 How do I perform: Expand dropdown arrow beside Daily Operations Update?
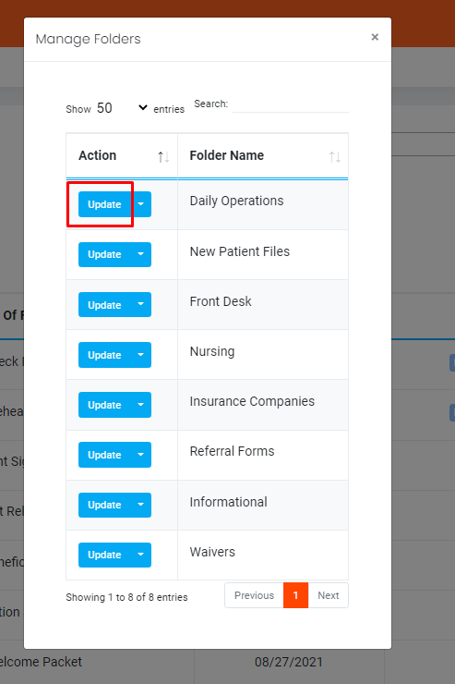141,204
